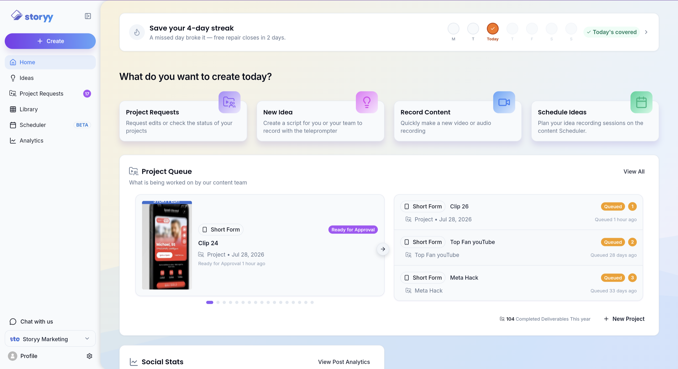Click the Today's covered badge
This screenshot has width=678, height=369.
612,32
